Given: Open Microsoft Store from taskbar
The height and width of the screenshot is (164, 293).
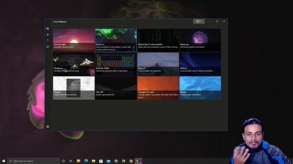Looking at the screenshot, I should 101,161.
